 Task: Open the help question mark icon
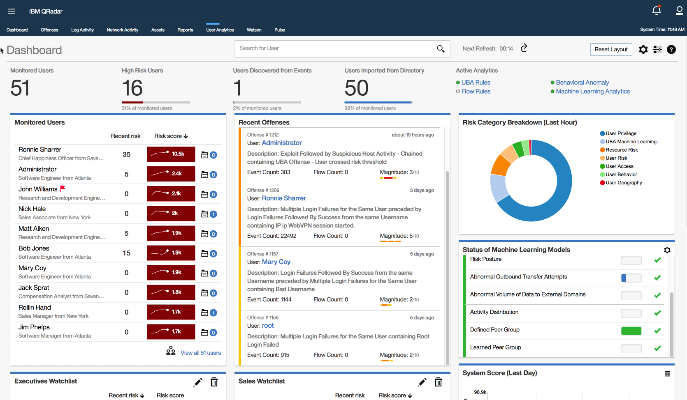point(671,49)
